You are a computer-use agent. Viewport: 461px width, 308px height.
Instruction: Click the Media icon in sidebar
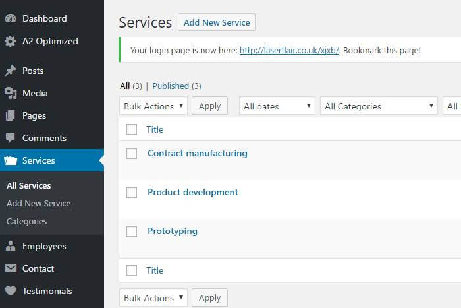pos(11,93)
